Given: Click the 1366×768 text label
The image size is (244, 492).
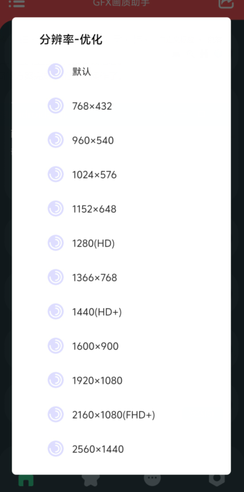Looking at the screenshot, I should click(94, 278).
